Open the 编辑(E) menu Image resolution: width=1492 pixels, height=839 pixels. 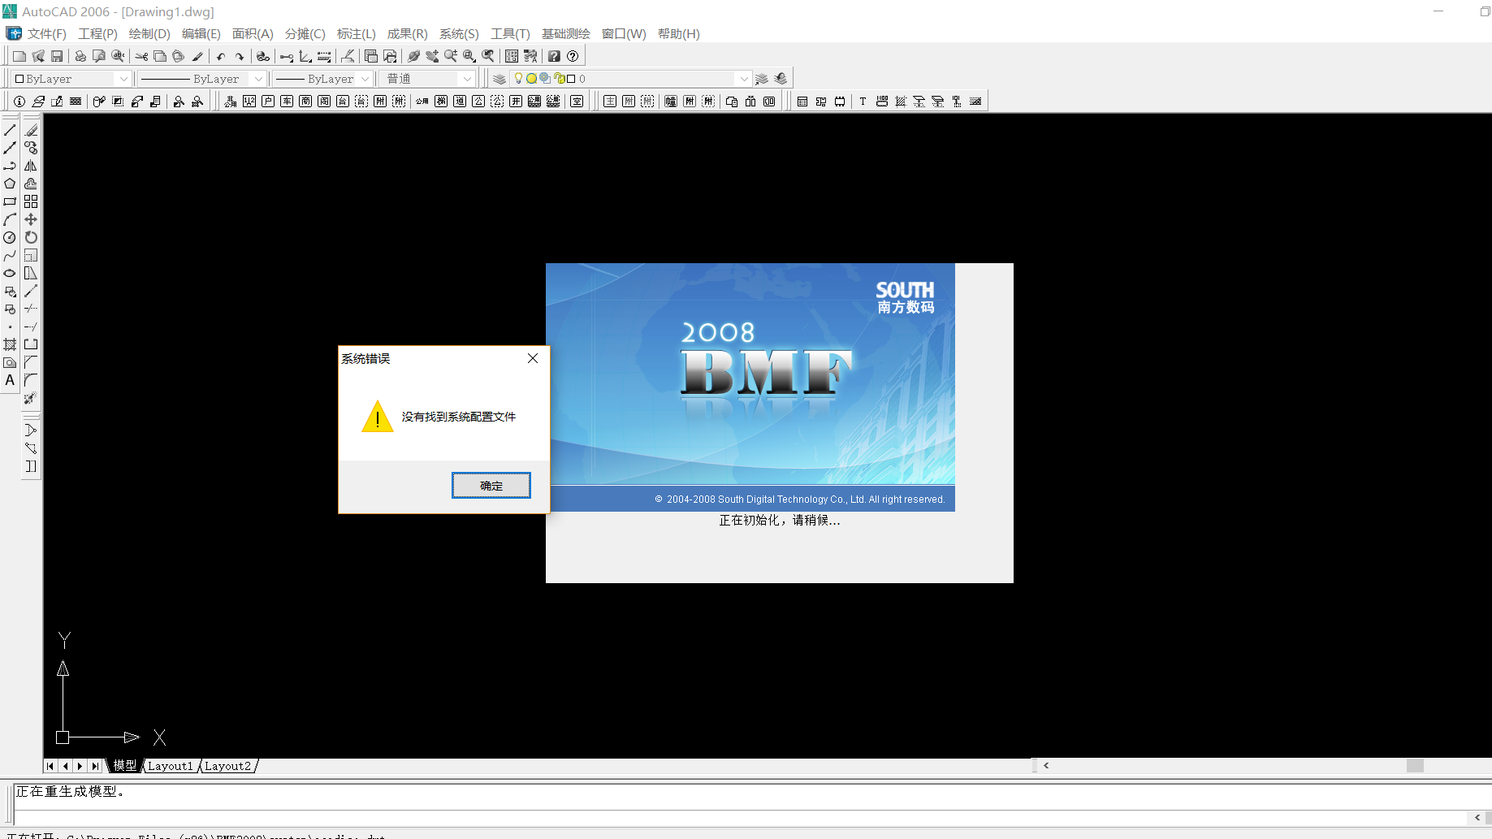click(201, 33)
